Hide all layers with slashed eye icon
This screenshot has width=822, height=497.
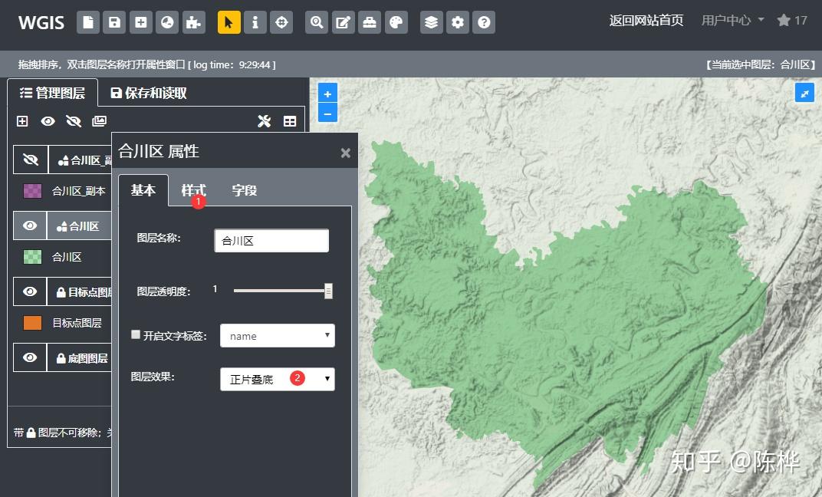74,121
